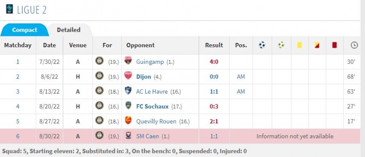Click the red card column icon
This screenshot has height=157, width=365.
pyautogui.click(x=335, y=45)
